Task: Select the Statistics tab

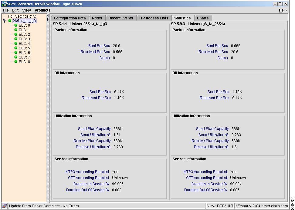Action: pos(182,18)
